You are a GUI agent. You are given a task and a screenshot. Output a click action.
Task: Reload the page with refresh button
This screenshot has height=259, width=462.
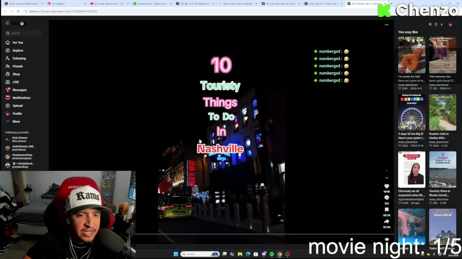(x=18, y=11)
